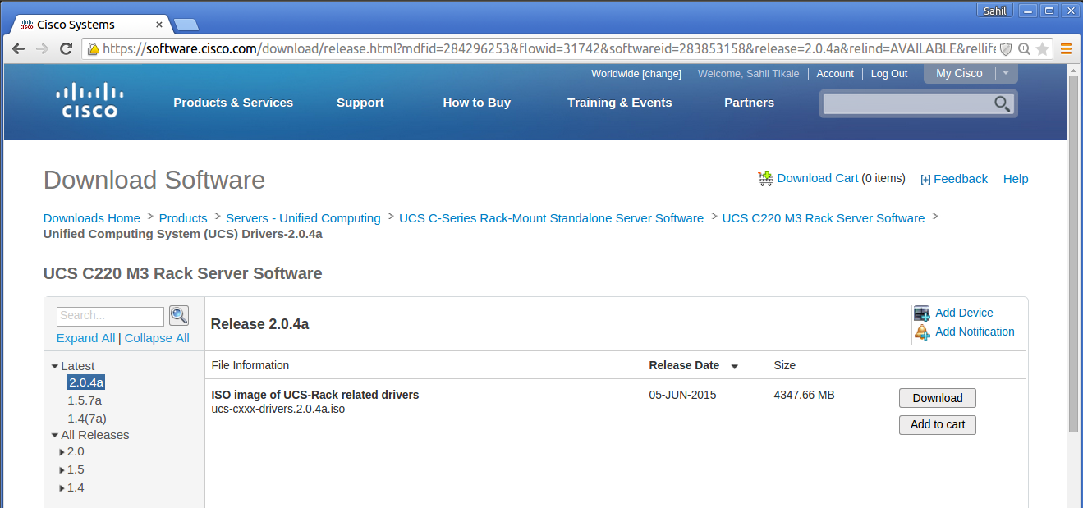The height and width of the screenshot is (508, 1083).
Task: Select release 2.0.4a in the tree
Action: [x=86, y=382]
